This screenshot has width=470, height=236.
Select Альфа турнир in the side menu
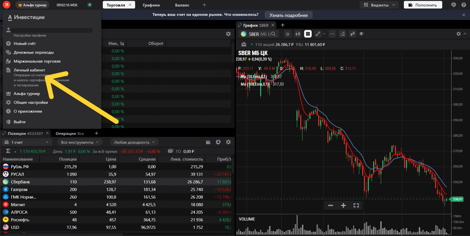coord(27,93)
